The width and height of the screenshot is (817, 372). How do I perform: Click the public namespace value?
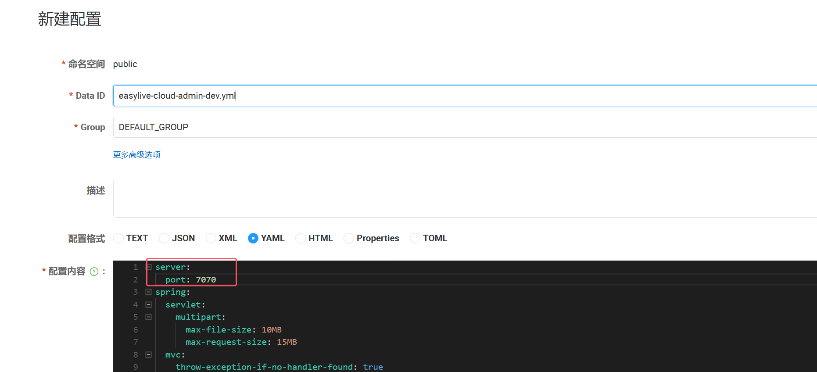125,64
